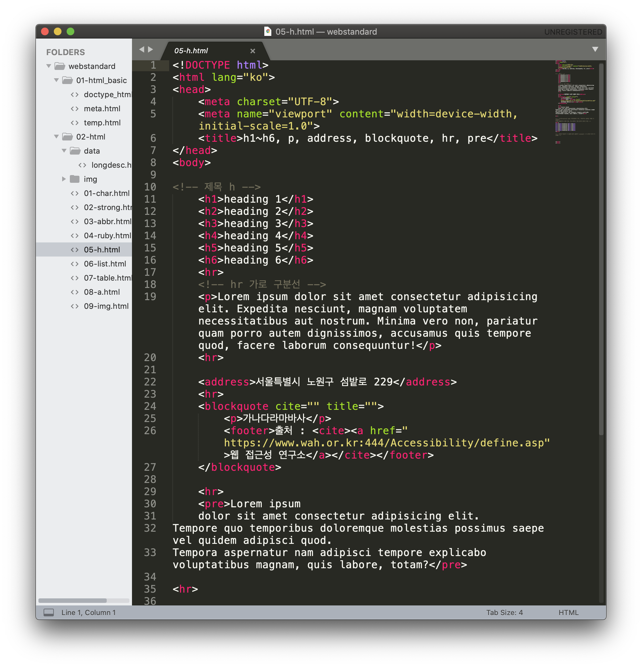Click the Chrome file icon in title bar

coord(268,32)
